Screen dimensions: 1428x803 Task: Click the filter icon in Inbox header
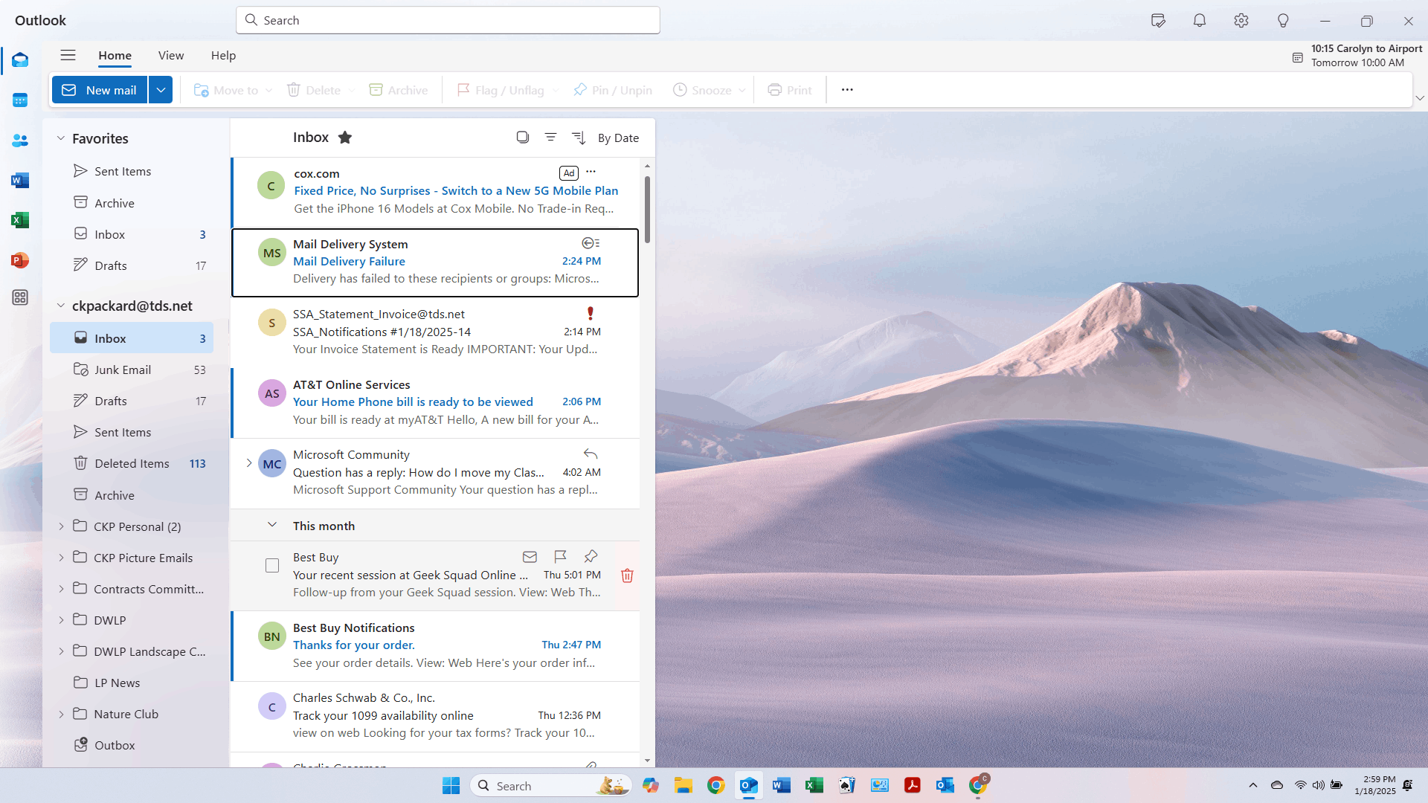click(x=550, y=138)
